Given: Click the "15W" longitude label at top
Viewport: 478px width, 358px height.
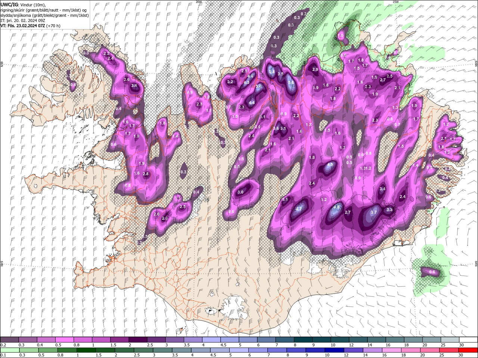Looking at the screenshot, I should click(395, 2).
